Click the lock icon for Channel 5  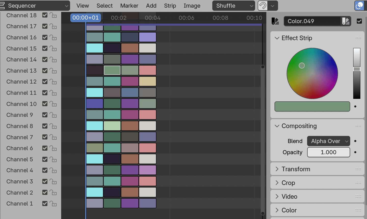(x=53, y=159)
